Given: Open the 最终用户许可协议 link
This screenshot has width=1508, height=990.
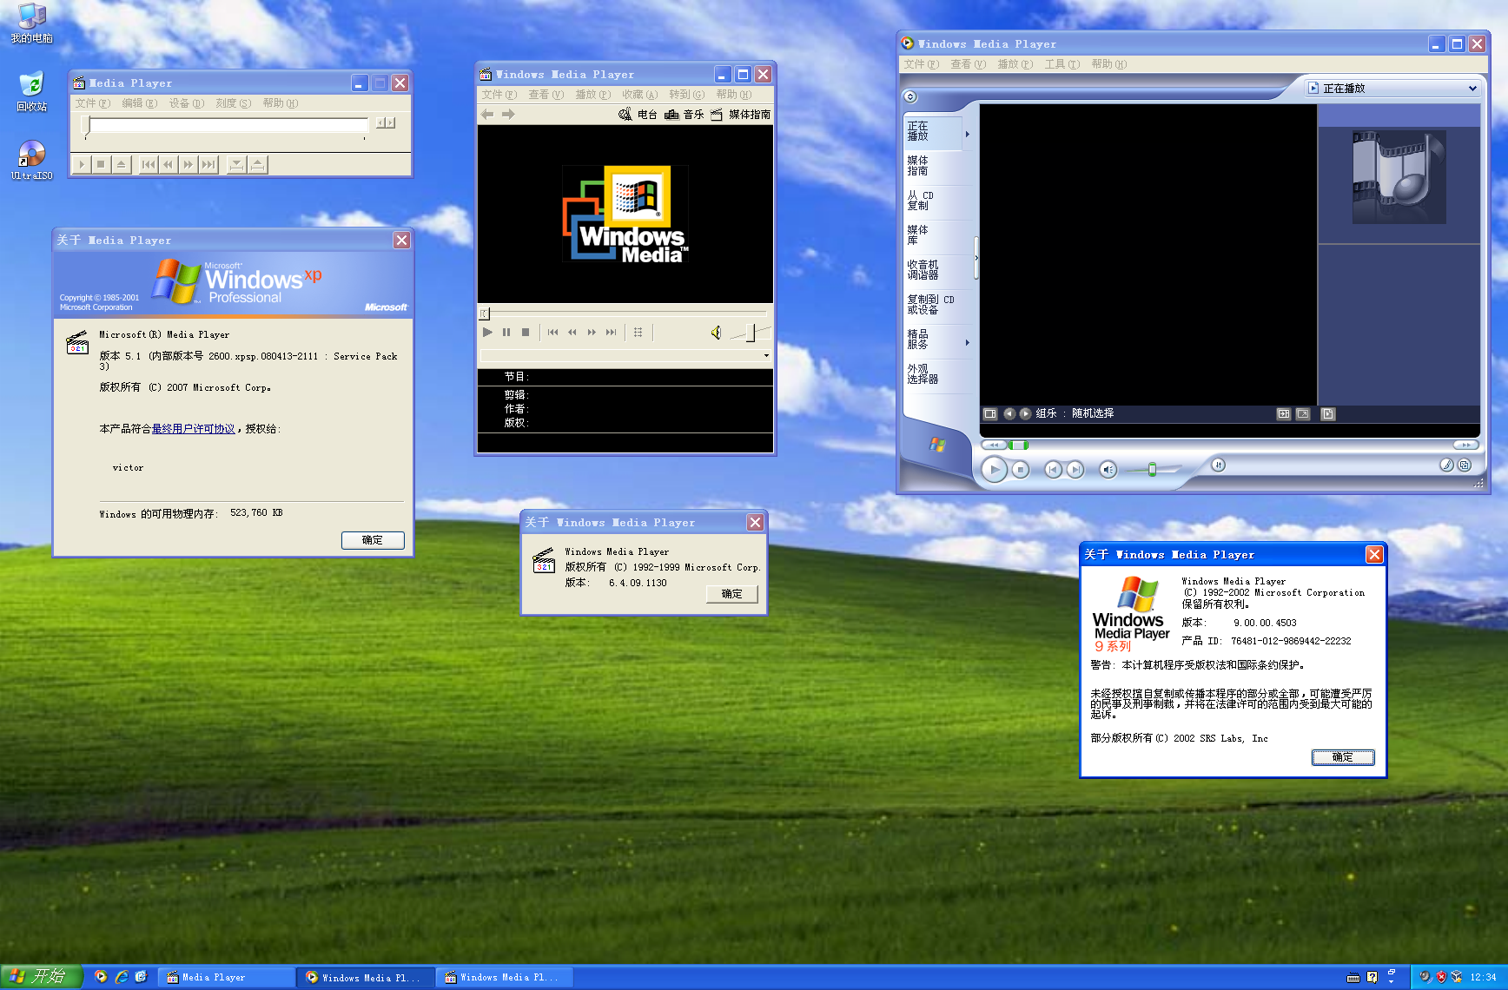Looking at the screenshot, I should tap(194, 429).
